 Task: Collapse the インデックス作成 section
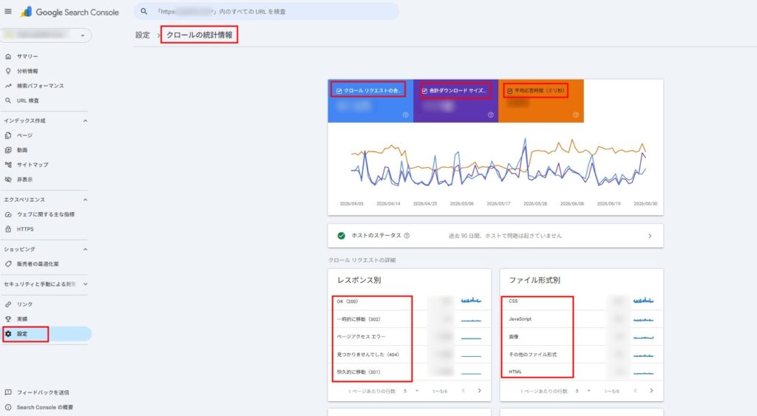85,120
